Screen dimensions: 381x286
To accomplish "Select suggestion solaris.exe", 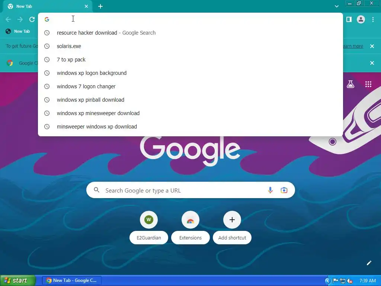I will click(190, 46).
